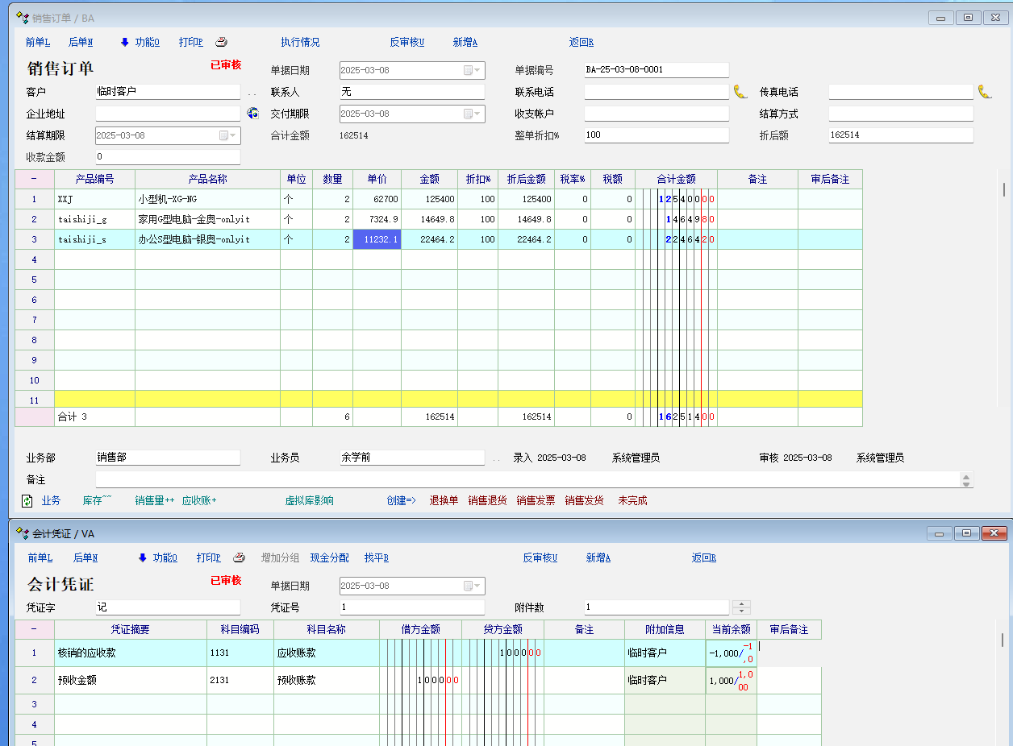Click the 销售退货 link
Image resolution: width=1013 pixels, height=746 pixels.
point(487,500)
